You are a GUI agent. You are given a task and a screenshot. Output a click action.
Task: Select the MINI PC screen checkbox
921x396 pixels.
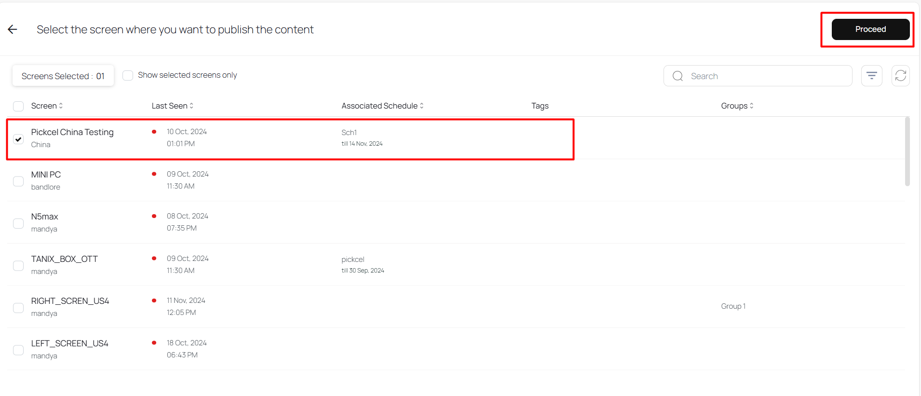(x=18, y=181)
